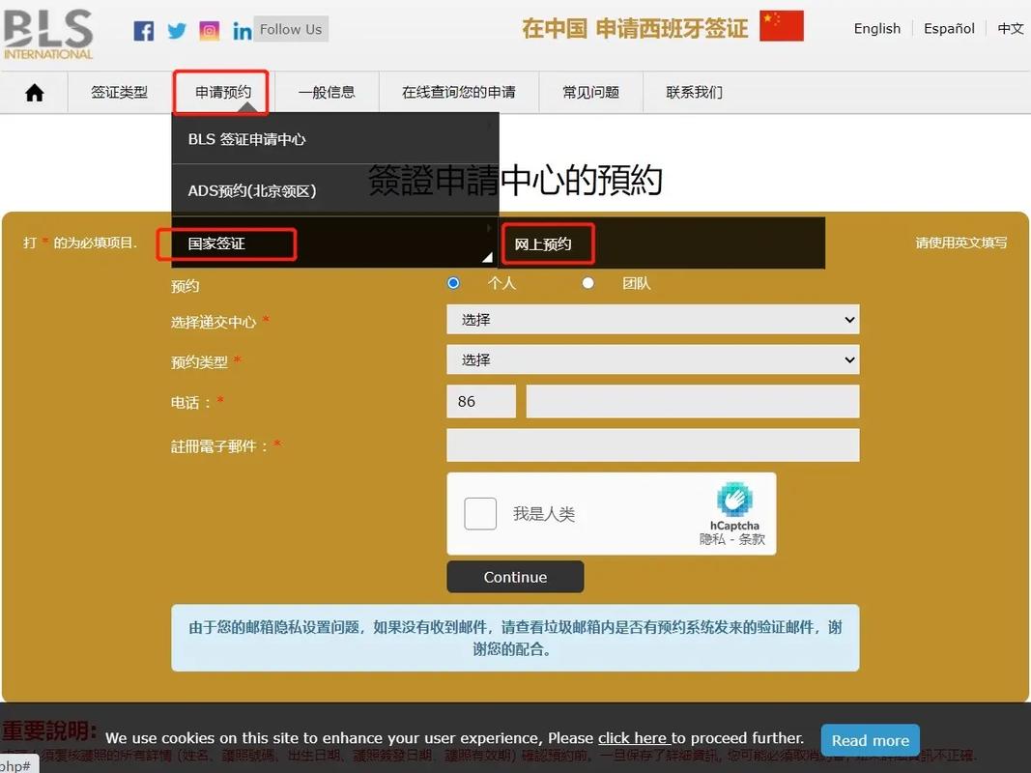The image size is (1031, 773).
Task: Open the hCaptcha 隐私 link
Action: tap(711, 539)
